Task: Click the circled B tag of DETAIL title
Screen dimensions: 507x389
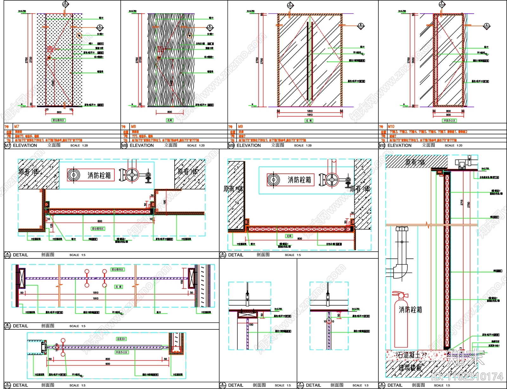Action: pyautogui.click(x=7, y=326)
